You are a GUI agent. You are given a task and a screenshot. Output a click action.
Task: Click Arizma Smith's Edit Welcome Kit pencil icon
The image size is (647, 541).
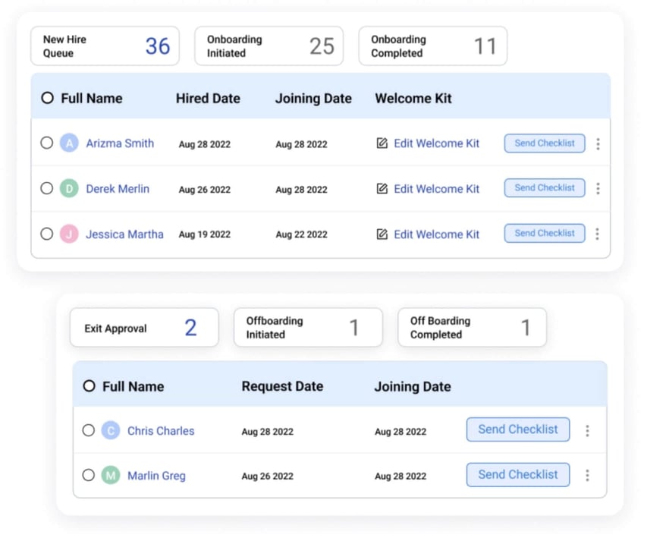point(382,143)
